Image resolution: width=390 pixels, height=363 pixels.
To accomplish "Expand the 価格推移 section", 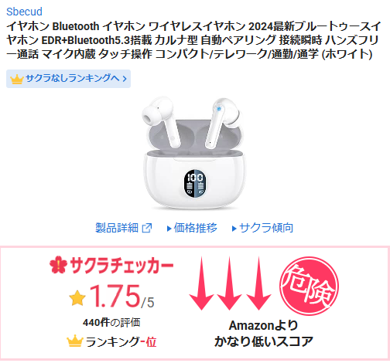I will [192, 228].
